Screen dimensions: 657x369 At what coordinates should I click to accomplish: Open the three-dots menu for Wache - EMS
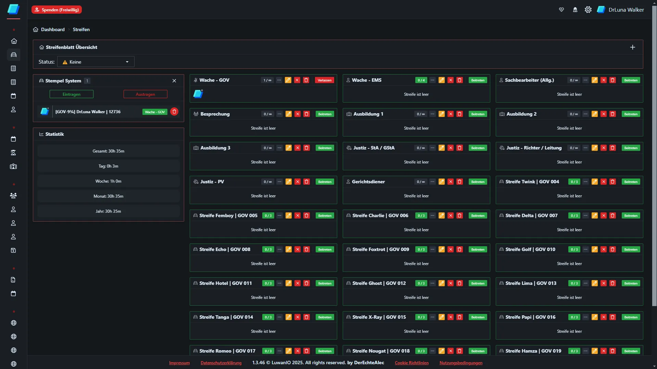[432, 80]
